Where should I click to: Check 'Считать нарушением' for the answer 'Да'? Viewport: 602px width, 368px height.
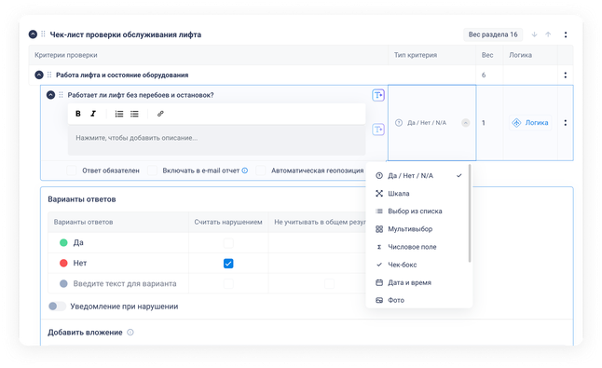tap(228, 243)
